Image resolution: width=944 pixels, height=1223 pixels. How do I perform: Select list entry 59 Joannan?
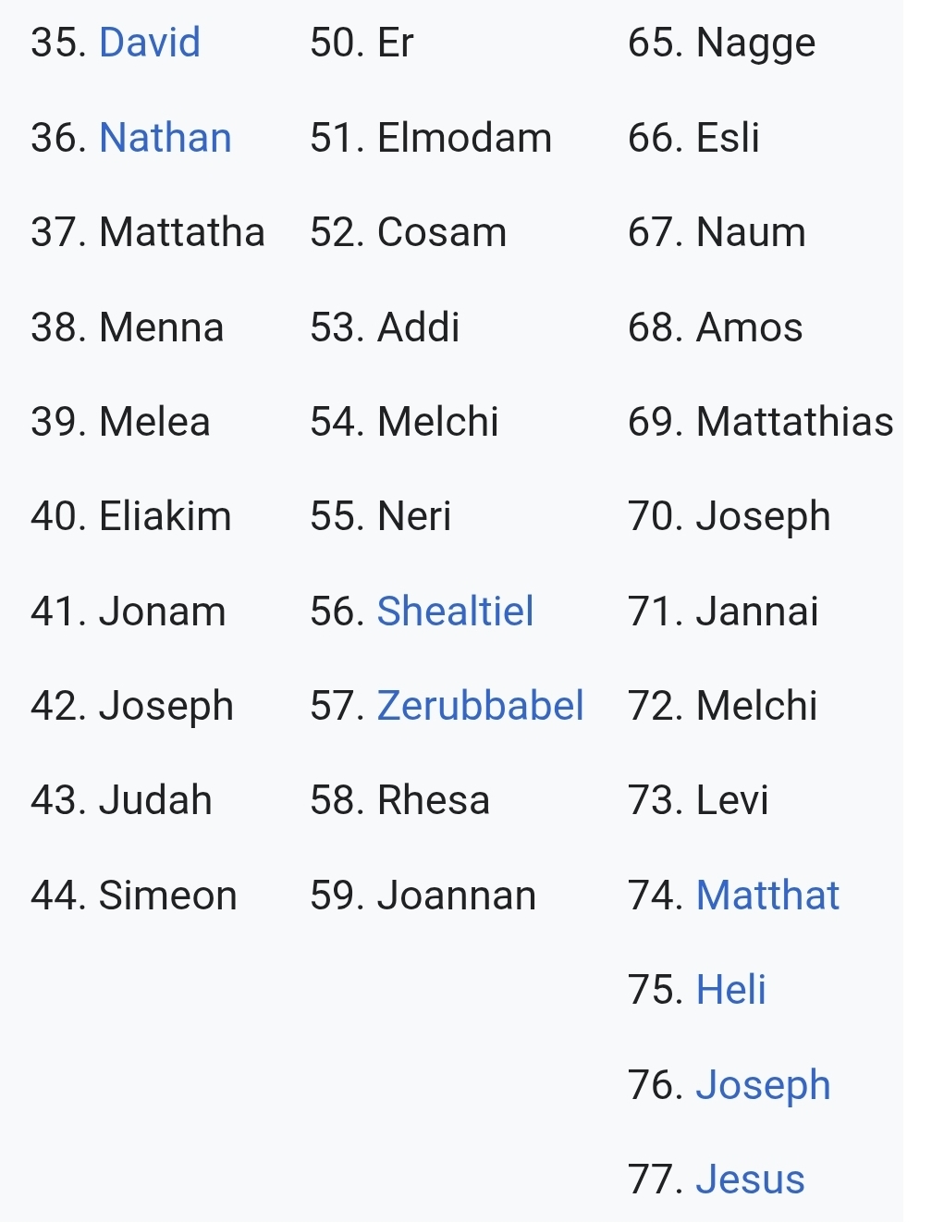point(423,896)
